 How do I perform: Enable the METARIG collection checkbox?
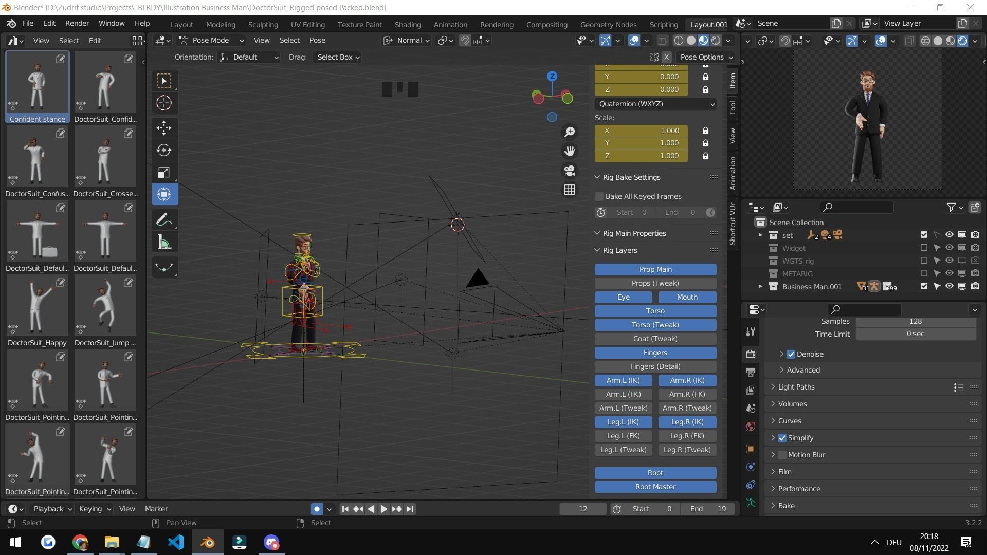(924, 273)
